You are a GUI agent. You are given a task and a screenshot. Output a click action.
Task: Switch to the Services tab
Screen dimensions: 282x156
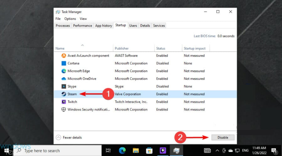point(159,26)
